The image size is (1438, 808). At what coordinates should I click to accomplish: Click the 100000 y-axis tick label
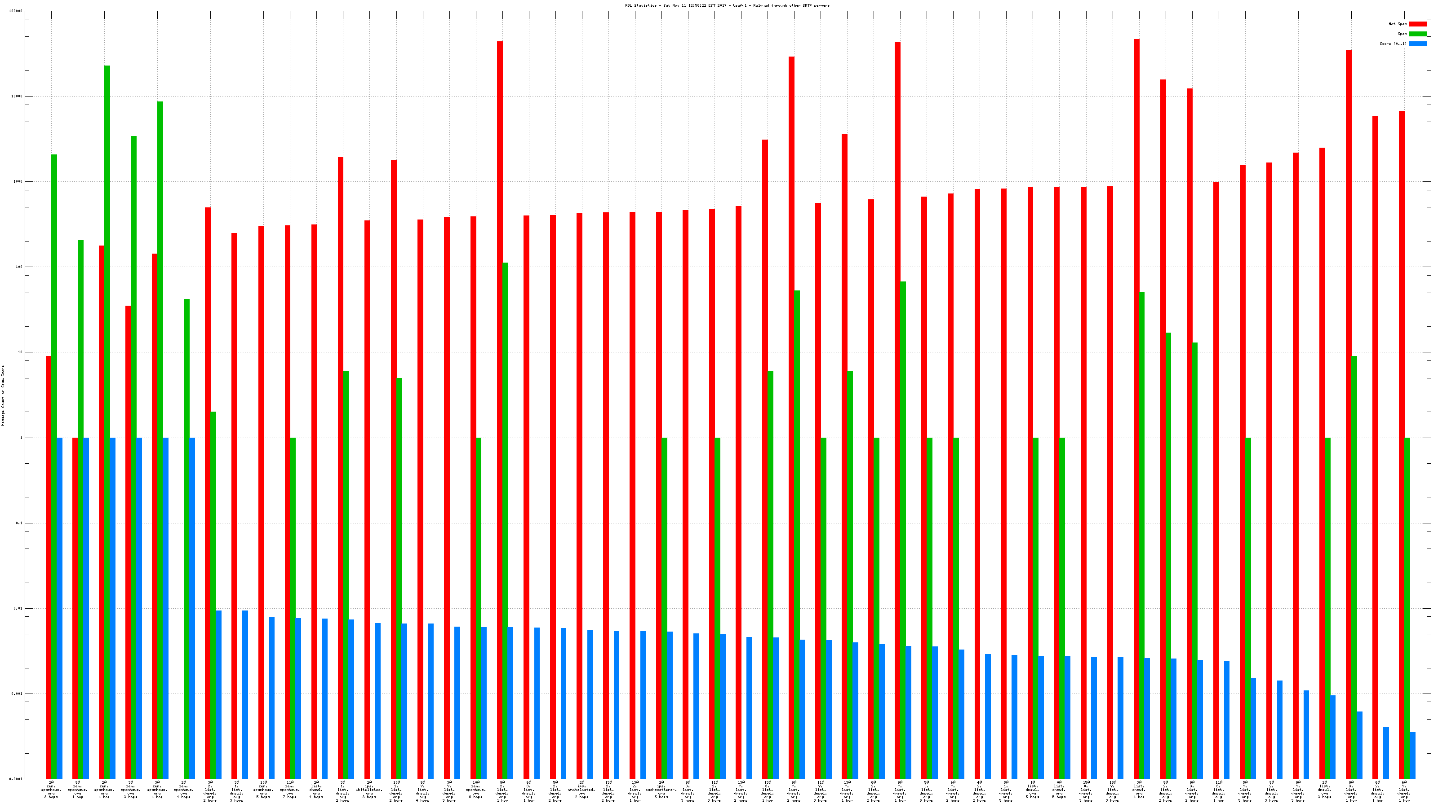point(17,11)
